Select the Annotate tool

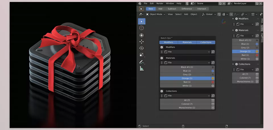142,62
